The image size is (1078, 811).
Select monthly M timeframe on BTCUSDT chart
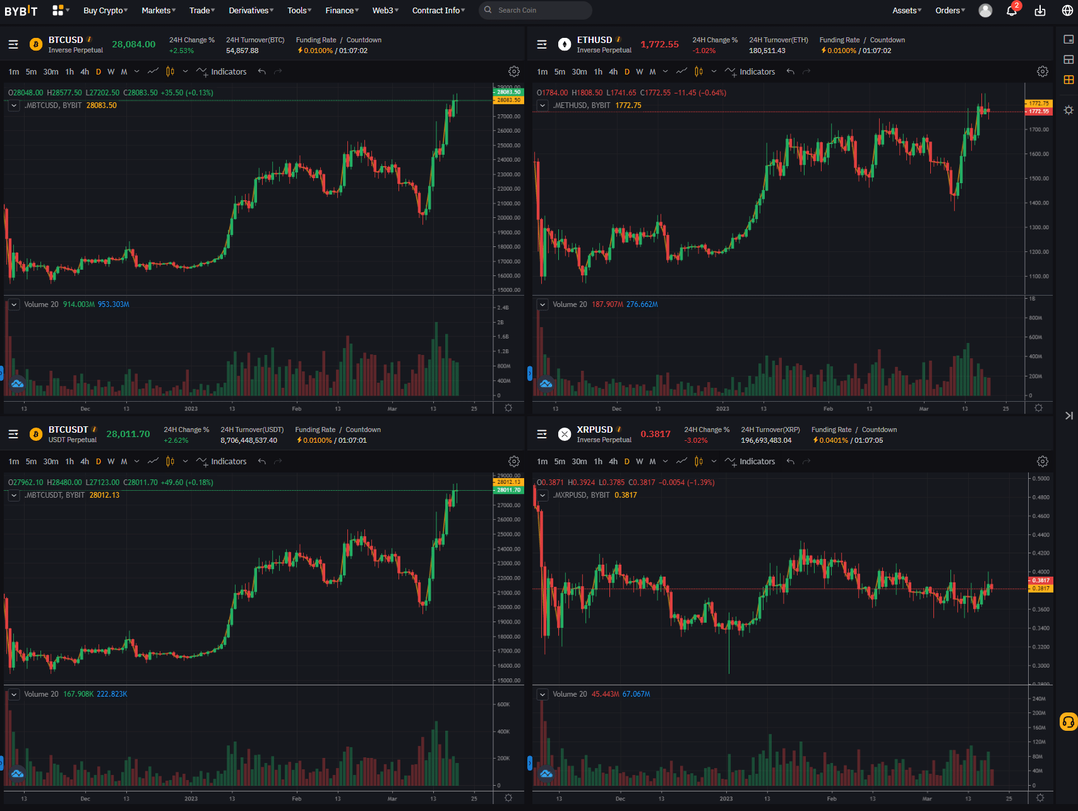(124, 461)
